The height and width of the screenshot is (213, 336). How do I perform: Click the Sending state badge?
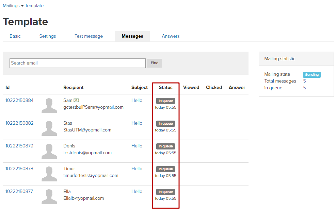pyautogui.click(x=312, y=75)
